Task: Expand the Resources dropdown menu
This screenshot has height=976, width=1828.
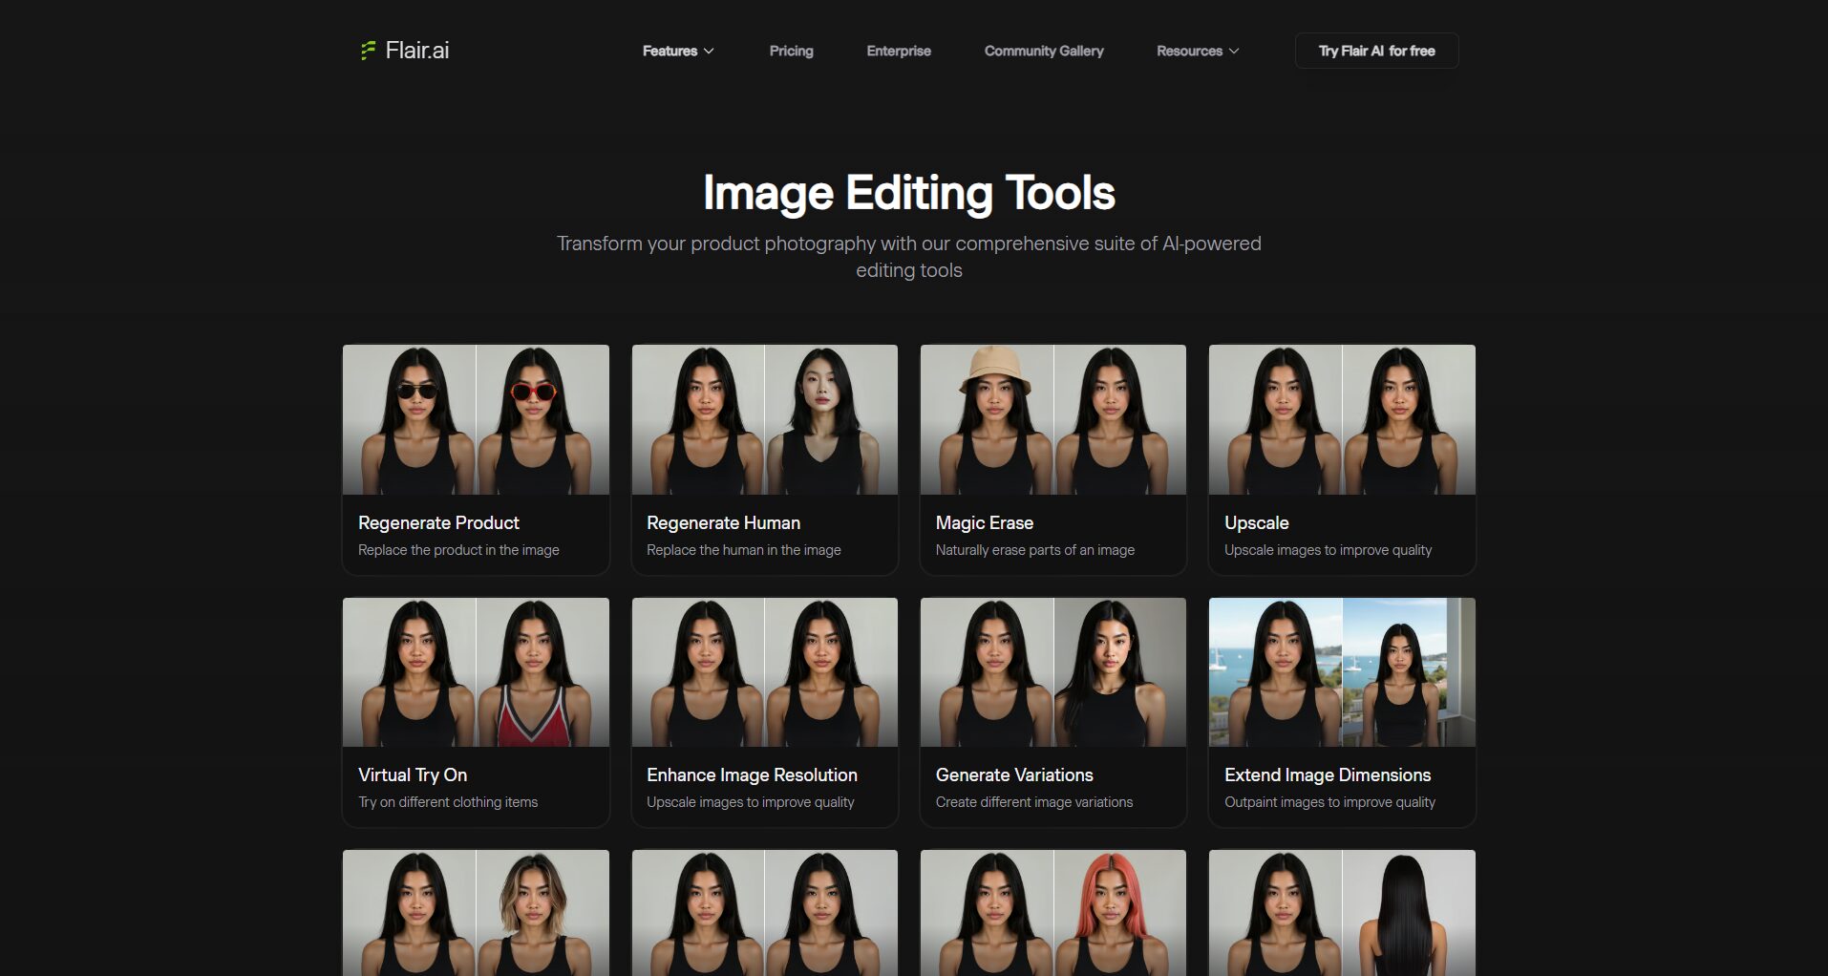Action: coord(1197,51)
